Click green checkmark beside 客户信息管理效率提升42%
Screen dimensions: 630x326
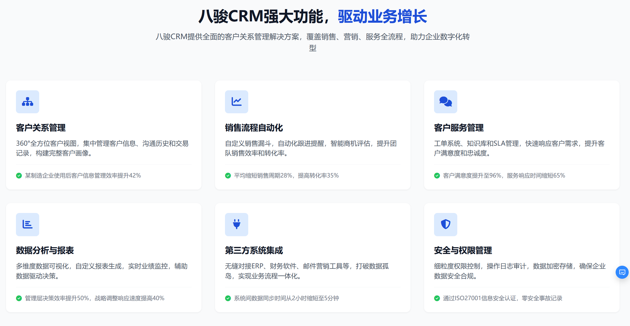(x=19, y=176)
